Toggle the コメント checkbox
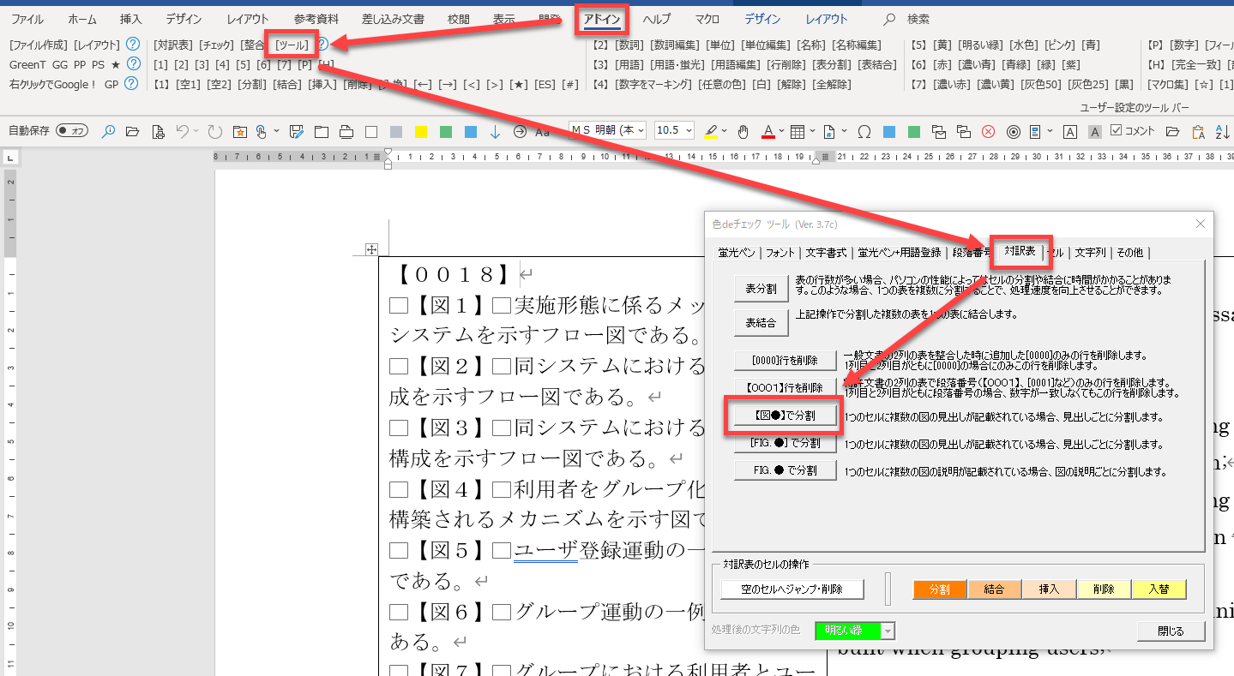This screenshot has width=1234, height=676. point(1116,130)
